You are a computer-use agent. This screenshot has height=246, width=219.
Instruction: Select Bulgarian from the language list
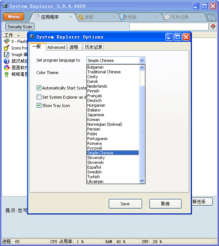[113, 67]
